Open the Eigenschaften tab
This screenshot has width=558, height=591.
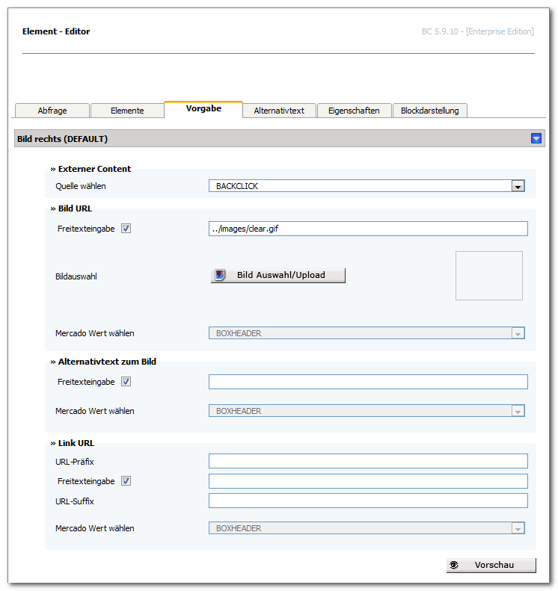(x=354, y=111)
